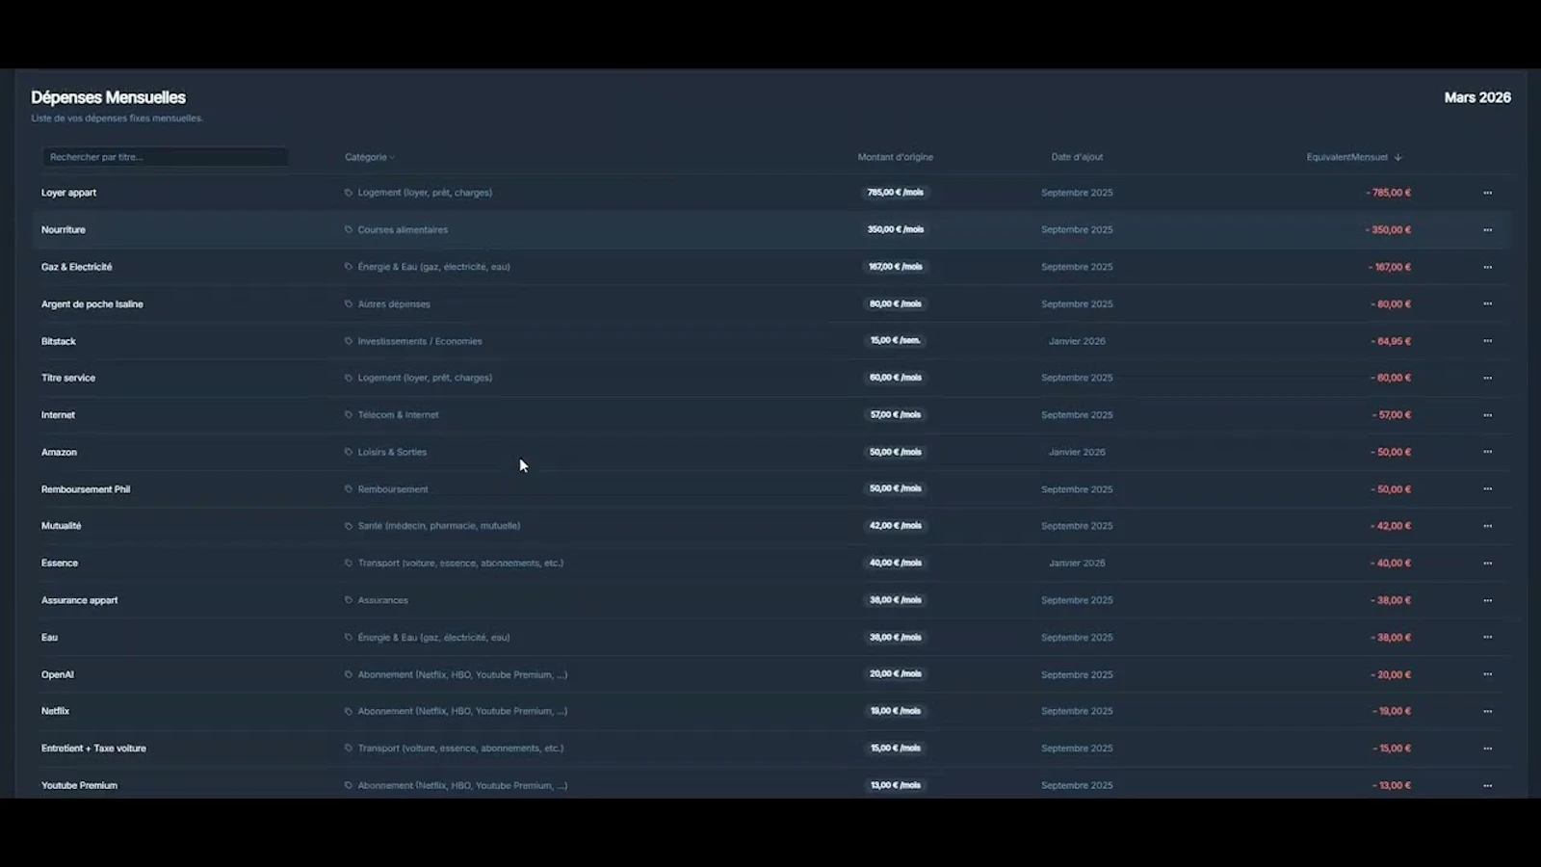
Task: Select the Netflix expense title
Action: click(55, 711)
